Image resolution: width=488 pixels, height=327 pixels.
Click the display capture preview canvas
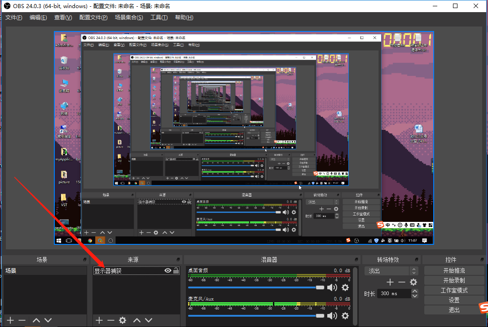[x=244, y=137]
